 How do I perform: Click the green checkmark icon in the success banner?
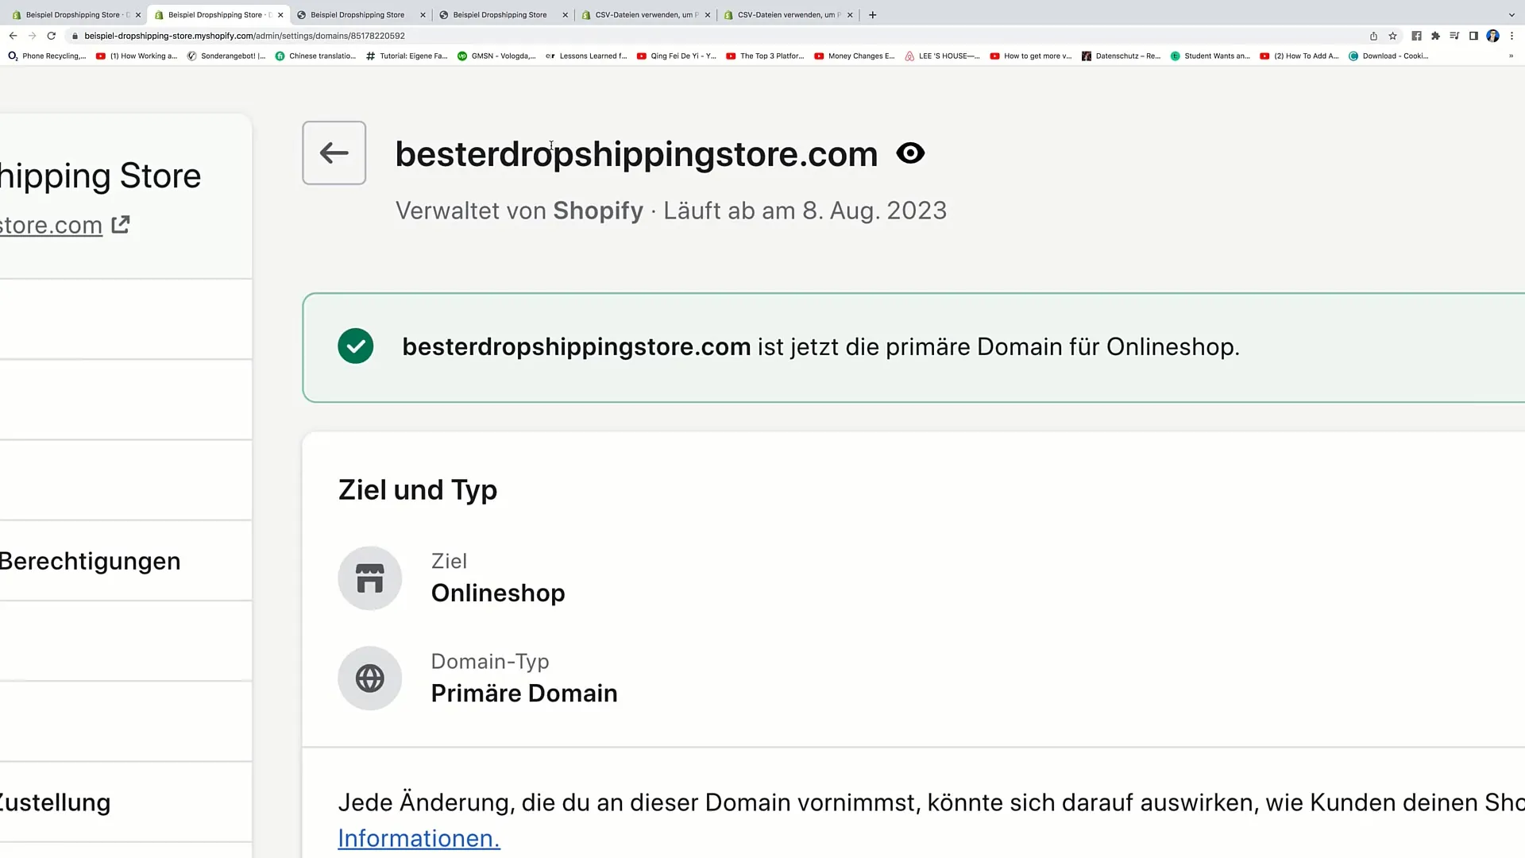355,346
